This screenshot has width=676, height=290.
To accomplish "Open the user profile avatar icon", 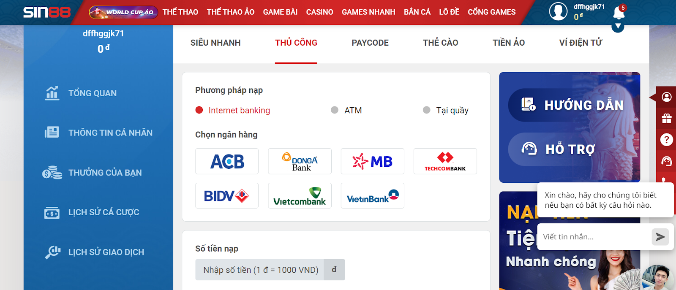I will 558,11.
